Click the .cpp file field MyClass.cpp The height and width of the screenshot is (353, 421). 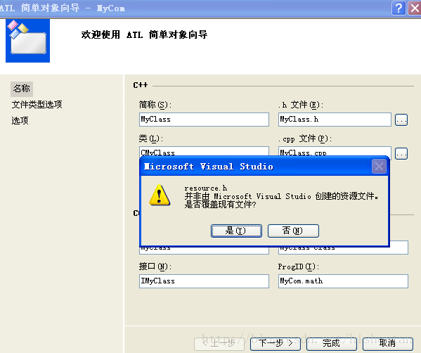(x=335, y=151)
